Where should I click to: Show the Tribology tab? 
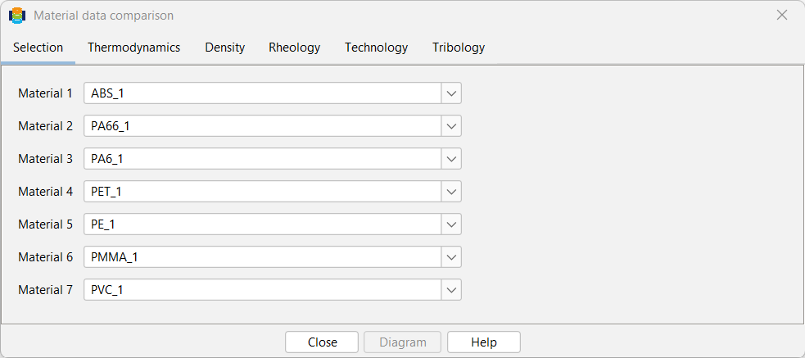(459, 48)
